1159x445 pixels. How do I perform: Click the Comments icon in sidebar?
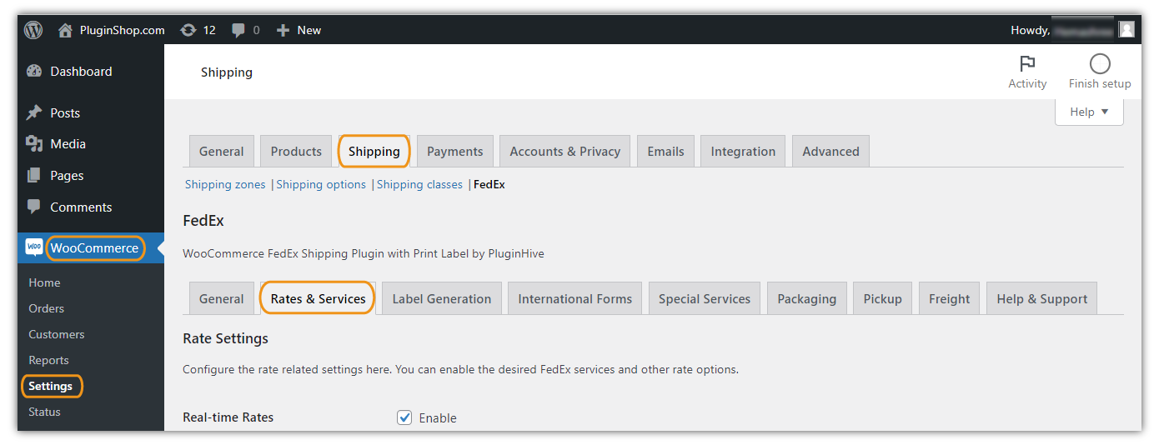[34, 207]
